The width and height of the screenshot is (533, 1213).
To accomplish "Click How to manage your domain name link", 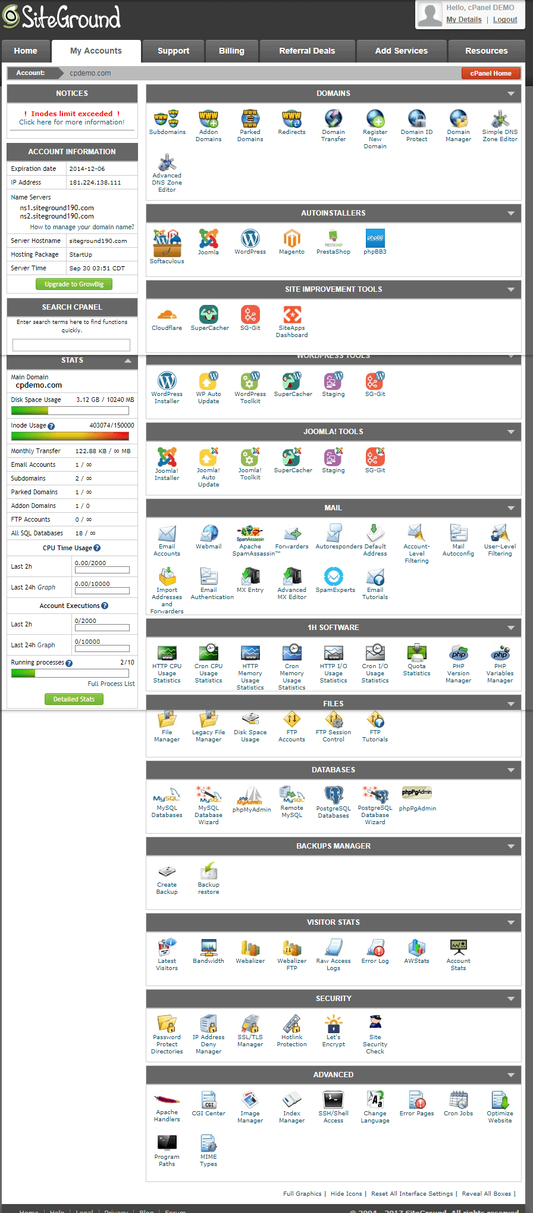I will 82,227.
